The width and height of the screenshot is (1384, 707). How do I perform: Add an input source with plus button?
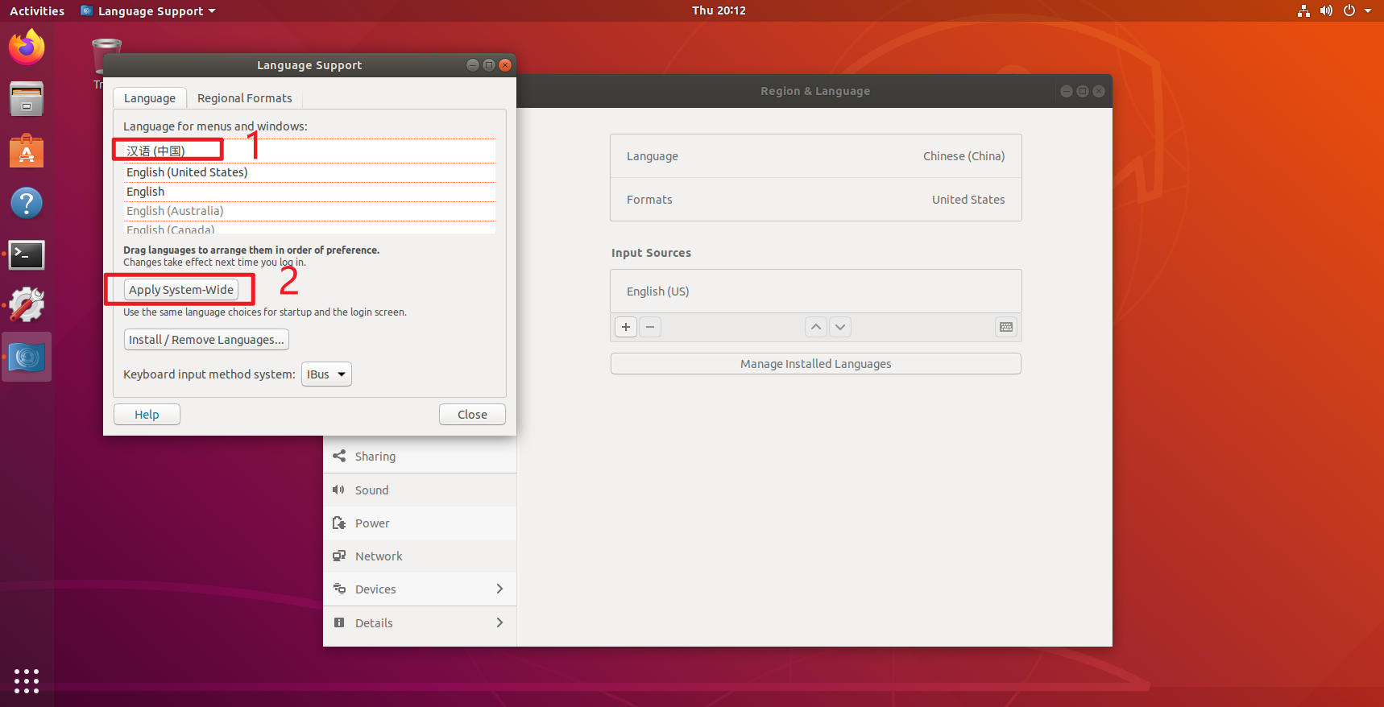point(626,327)
